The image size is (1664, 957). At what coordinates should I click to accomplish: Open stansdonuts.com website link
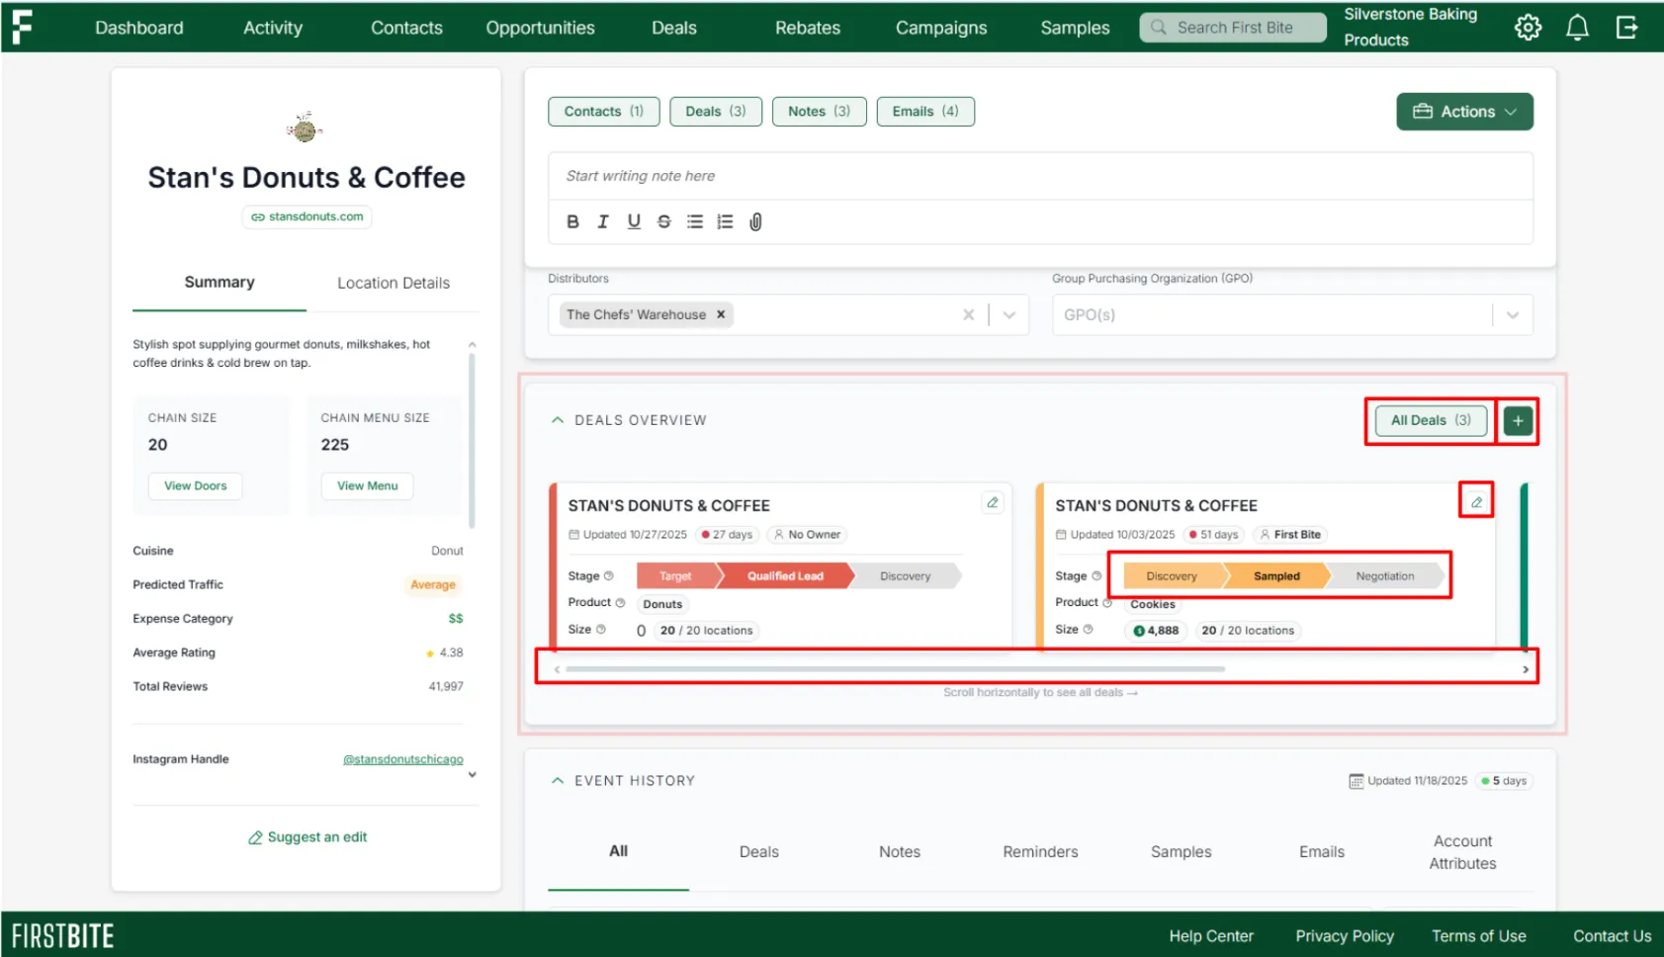[307, 217]
